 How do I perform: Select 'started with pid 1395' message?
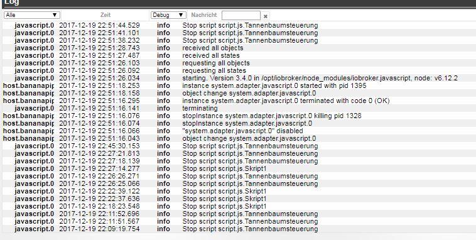tap(274, 85)
